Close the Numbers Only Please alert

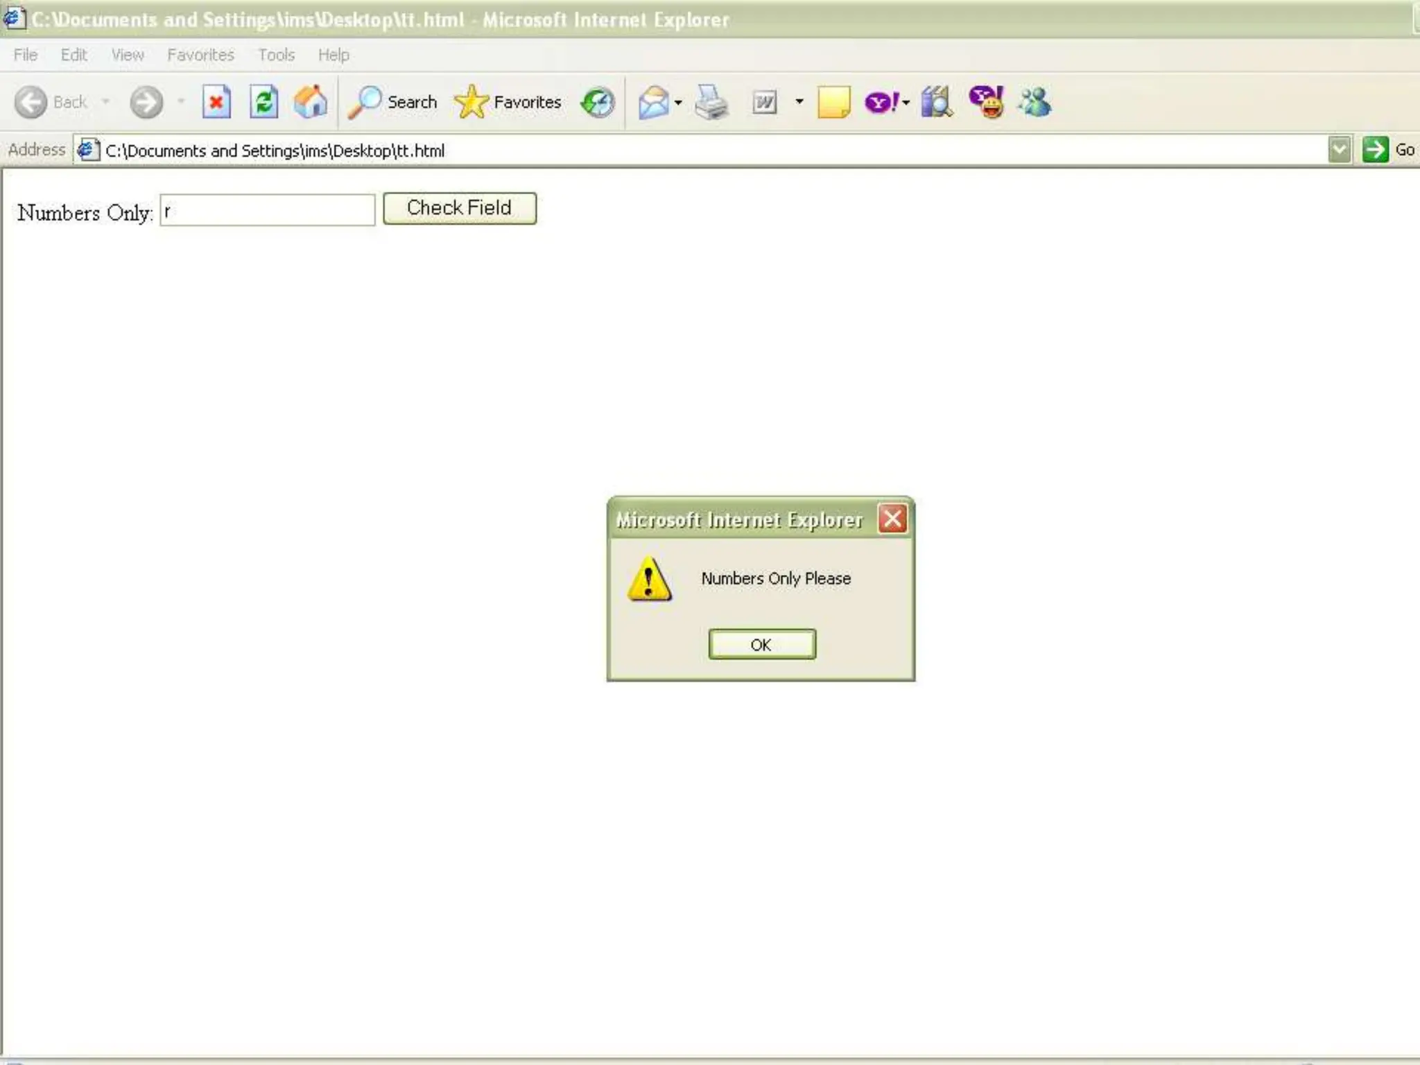pyautogui.click(x=892, y=519)
